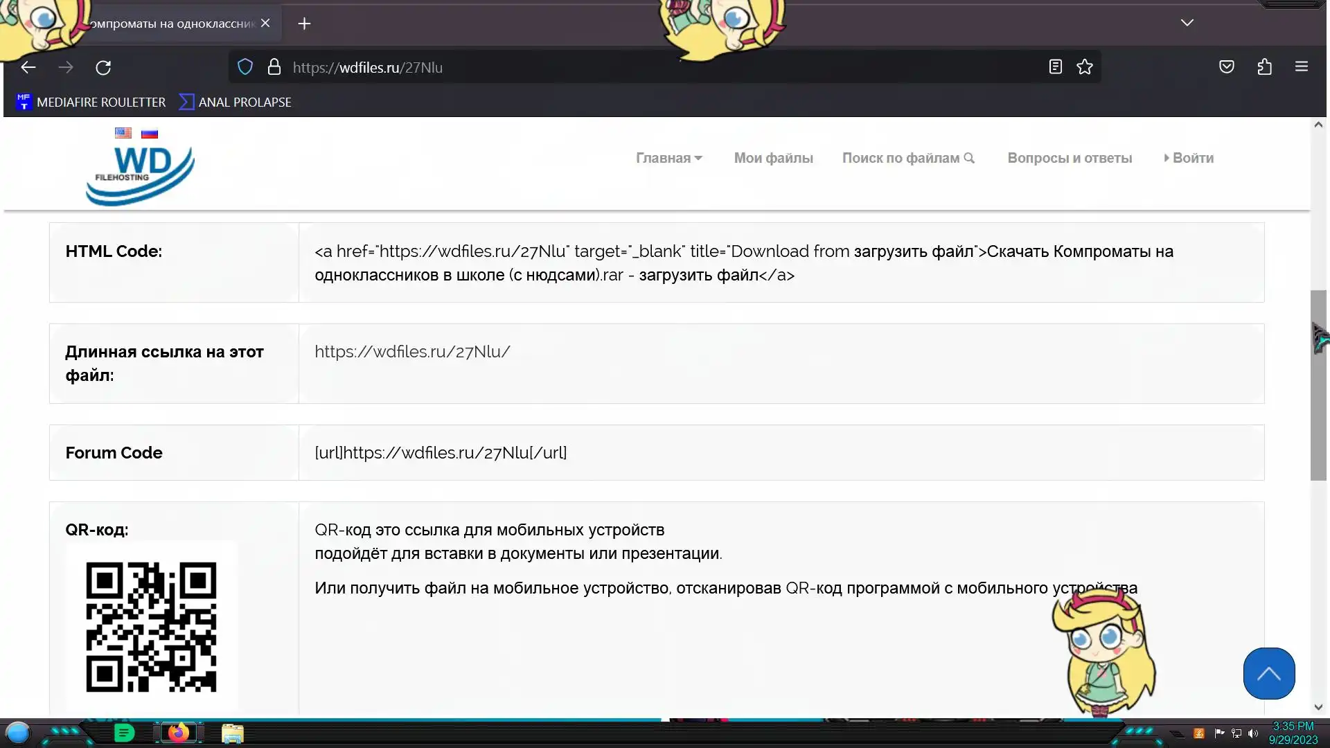The height and width of the screenshot is (748, 1330).
Task: Toggle reader view in address bar
Action: coord(1055,67)
